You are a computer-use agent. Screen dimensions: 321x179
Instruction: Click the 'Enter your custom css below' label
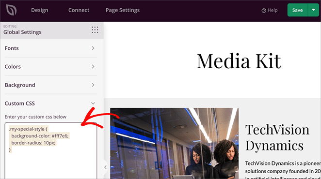(x=35, y=117)
